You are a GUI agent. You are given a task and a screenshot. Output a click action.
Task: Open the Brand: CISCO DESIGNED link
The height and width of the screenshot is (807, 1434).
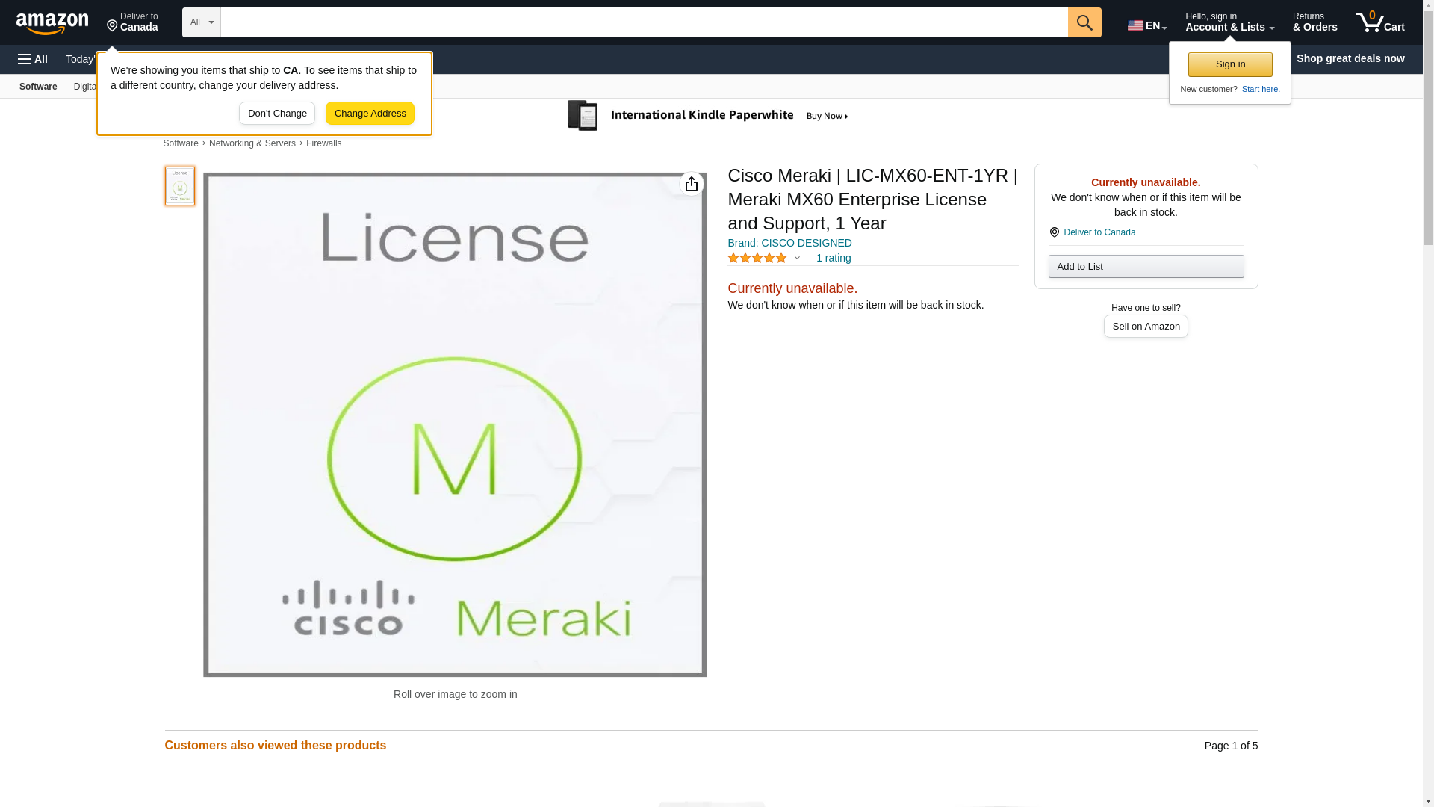click(789, 243)
